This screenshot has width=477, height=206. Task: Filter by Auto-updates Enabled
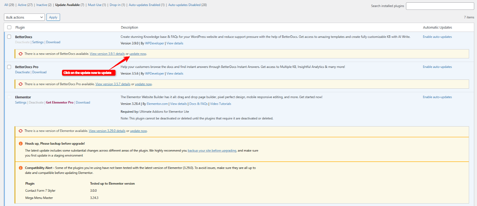point(147,5)
